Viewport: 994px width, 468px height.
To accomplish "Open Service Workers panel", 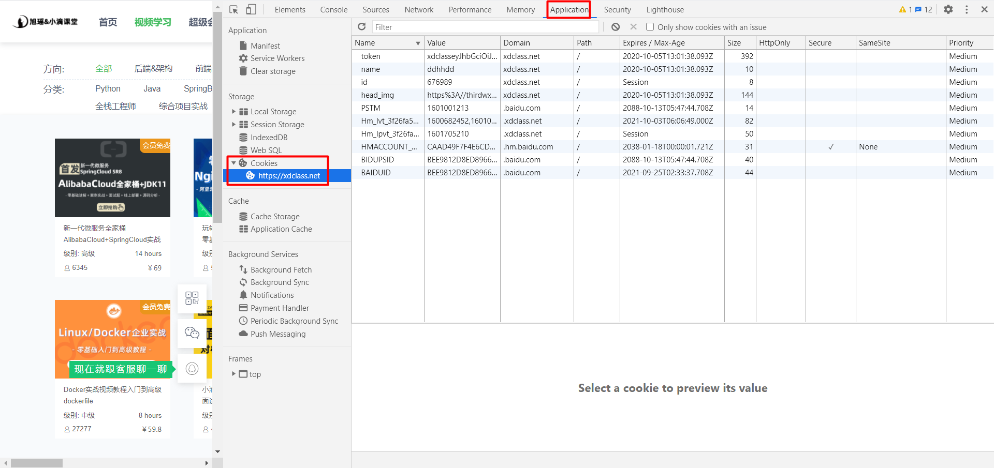I will (x=272, y=58).
